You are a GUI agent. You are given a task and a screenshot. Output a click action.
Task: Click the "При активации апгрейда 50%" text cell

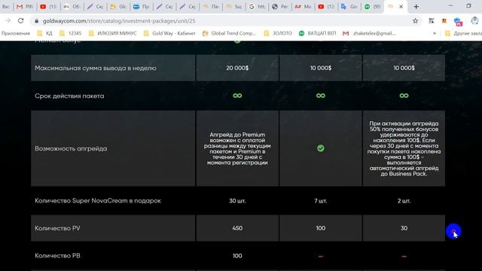(404, 148)
